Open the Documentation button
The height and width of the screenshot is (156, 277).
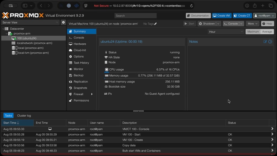[x=198, y=16]
